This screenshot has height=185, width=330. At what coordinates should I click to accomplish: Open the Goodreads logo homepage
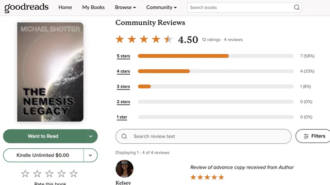click(x=26, y=8)
